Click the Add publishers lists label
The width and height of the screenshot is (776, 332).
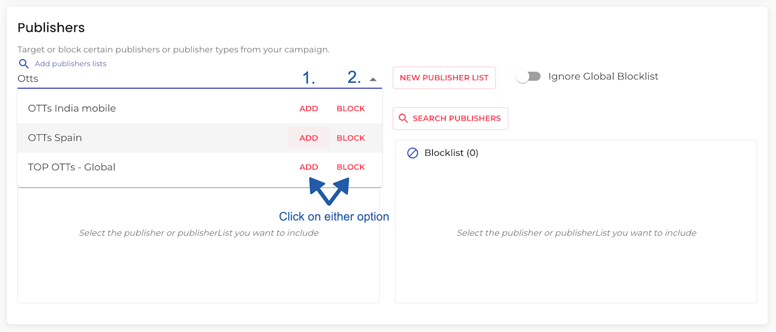pyautogui.click(x=70, y=64)
